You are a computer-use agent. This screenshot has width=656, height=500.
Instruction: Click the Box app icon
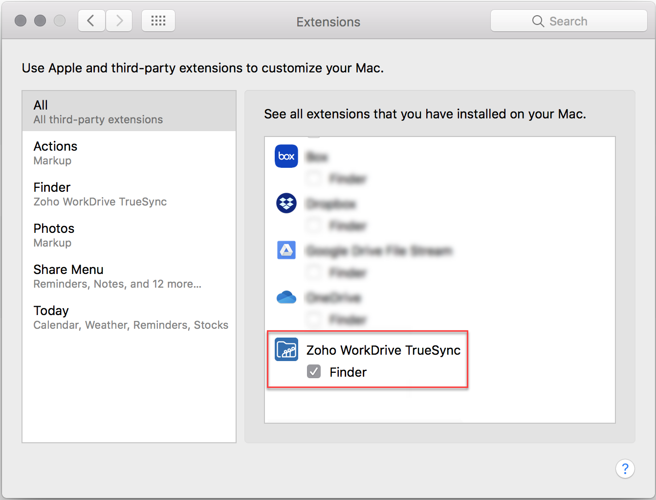tap(286, 156)
